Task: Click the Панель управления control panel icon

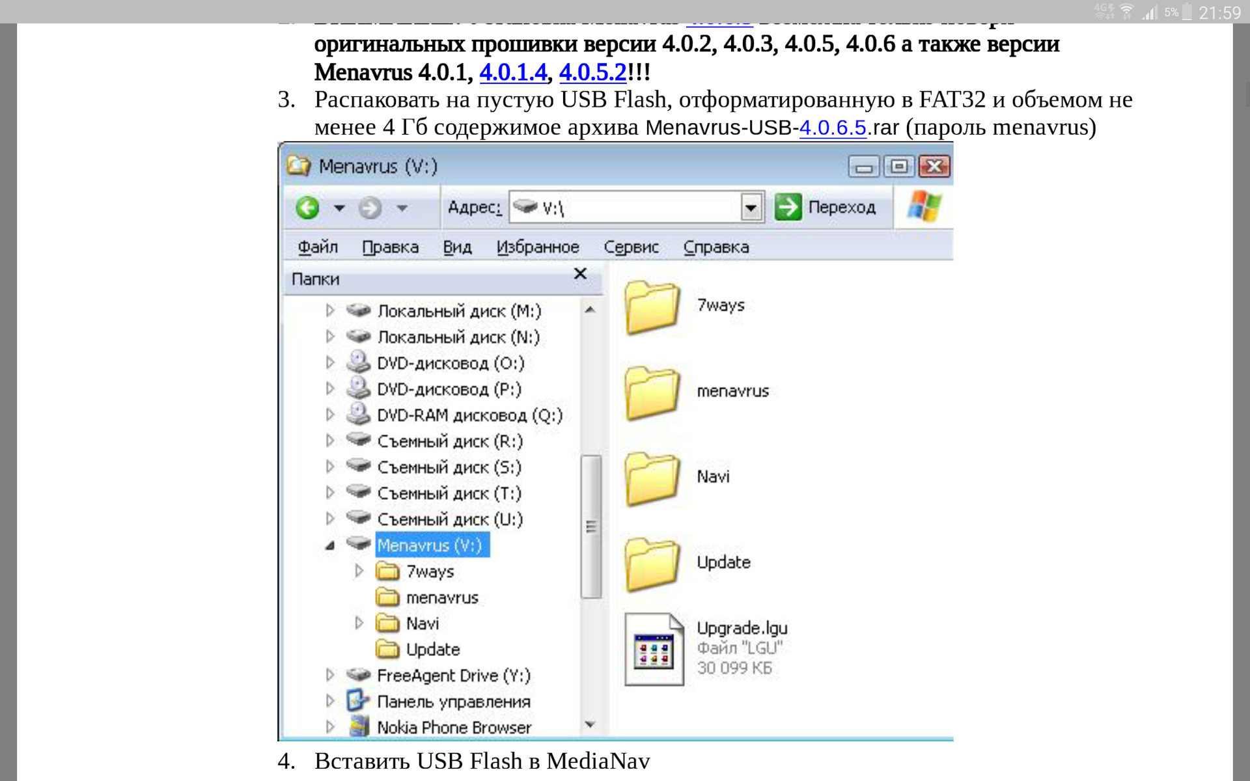Action: coord(358,700)
